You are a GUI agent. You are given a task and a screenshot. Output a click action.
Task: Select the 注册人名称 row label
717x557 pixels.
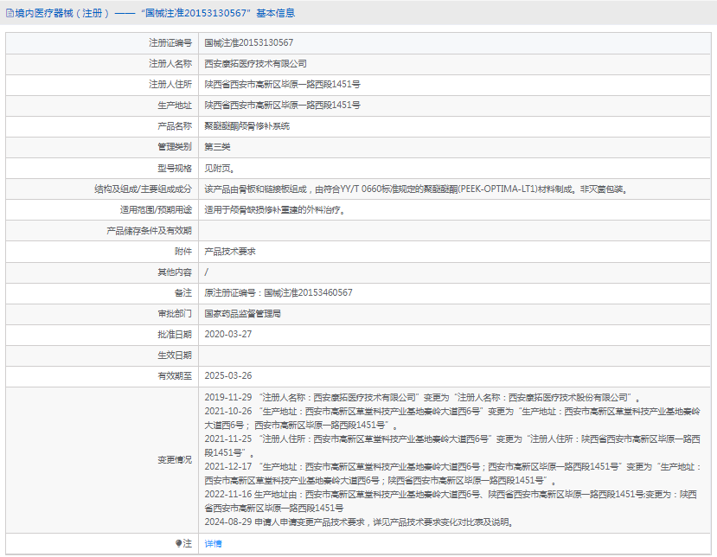point(170,63)
